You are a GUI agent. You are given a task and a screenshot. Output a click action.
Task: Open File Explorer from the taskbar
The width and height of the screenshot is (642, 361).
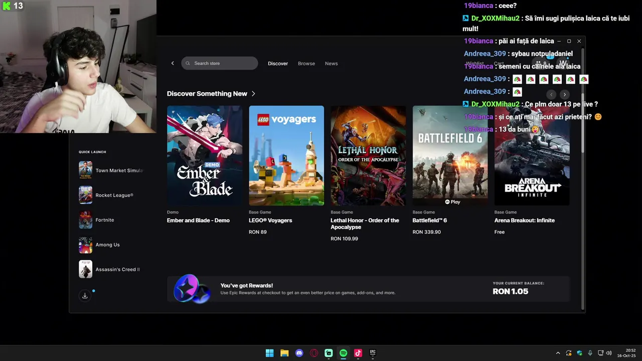click(x=284, y=353)
